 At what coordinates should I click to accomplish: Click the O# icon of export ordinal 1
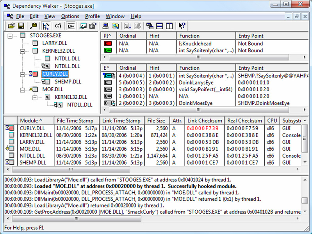click(108, 96)
